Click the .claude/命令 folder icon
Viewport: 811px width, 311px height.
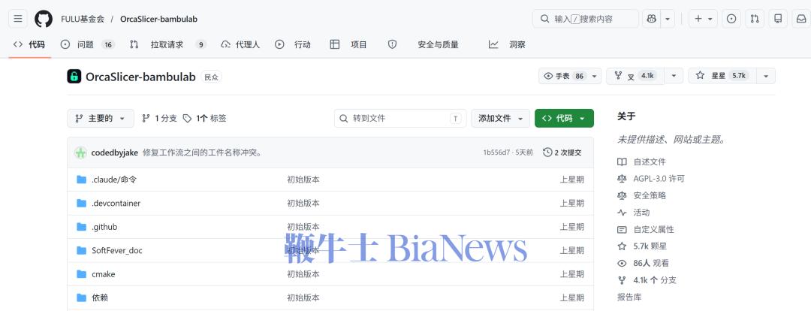(81, 180)
